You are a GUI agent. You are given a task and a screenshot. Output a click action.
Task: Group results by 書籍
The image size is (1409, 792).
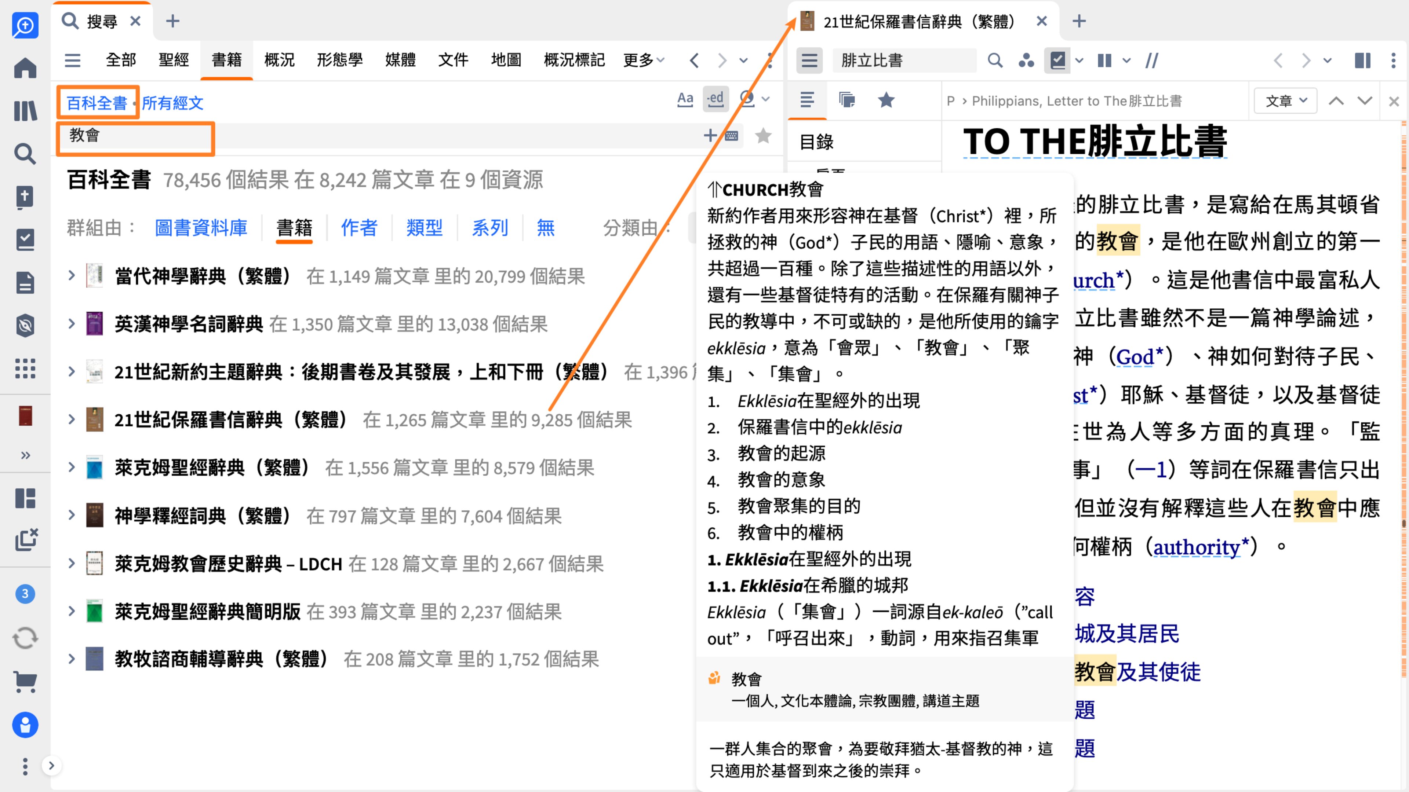tap(294, 227)
